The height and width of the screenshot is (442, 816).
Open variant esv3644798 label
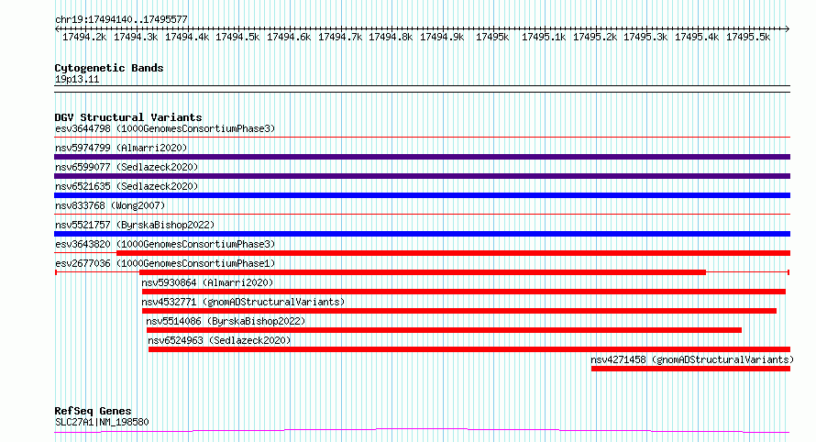pos(165,128)
